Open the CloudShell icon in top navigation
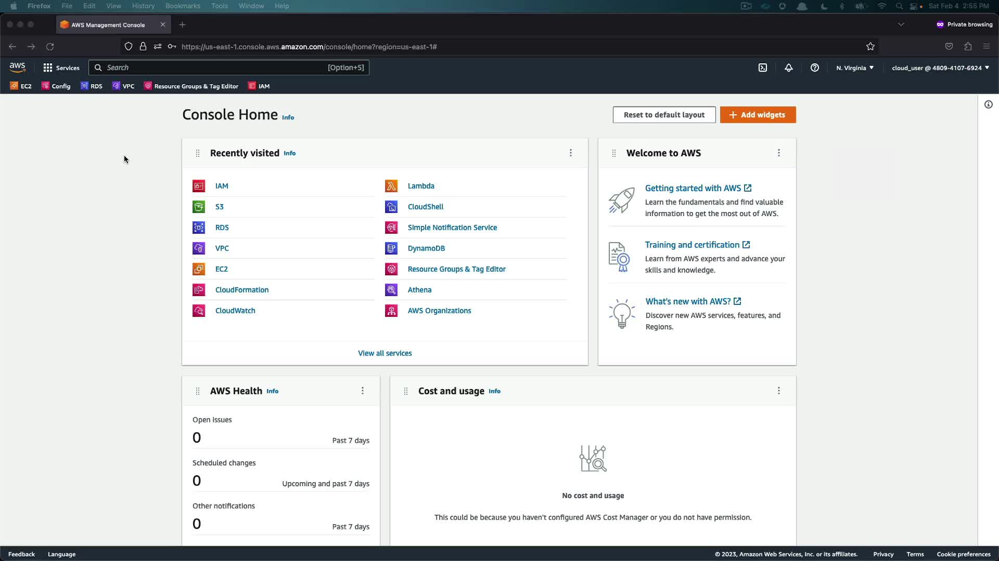This screenshot has width=999, height=561. 763,68
